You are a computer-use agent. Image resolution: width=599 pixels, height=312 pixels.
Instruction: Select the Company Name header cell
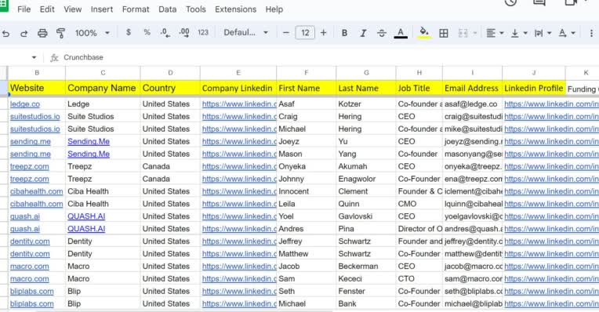(x=103, y=88)
